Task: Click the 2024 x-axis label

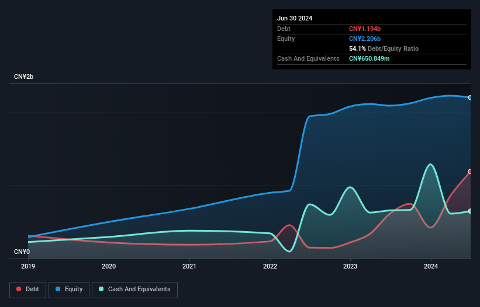Action: (431, 266)
